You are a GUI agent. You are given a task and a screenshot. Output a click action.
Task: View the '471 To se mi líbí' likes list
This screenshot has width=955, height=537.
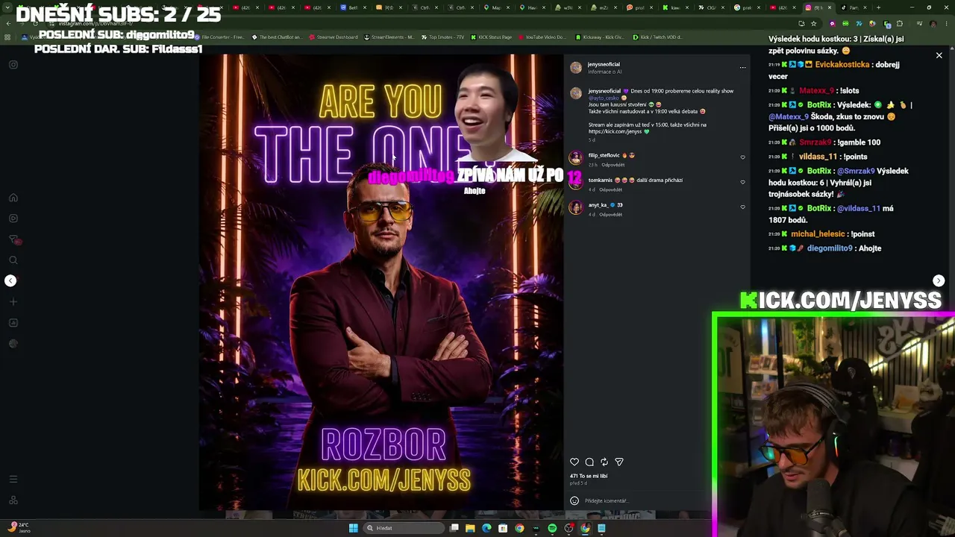tap(589, 476)
